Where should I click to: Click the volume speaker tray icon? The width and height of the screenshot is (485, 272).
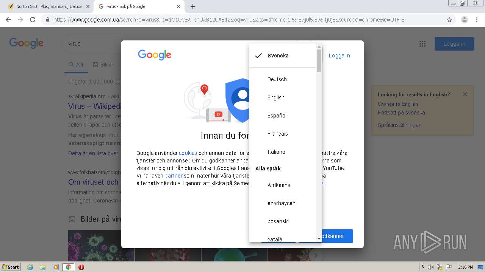tap(431, 267)
